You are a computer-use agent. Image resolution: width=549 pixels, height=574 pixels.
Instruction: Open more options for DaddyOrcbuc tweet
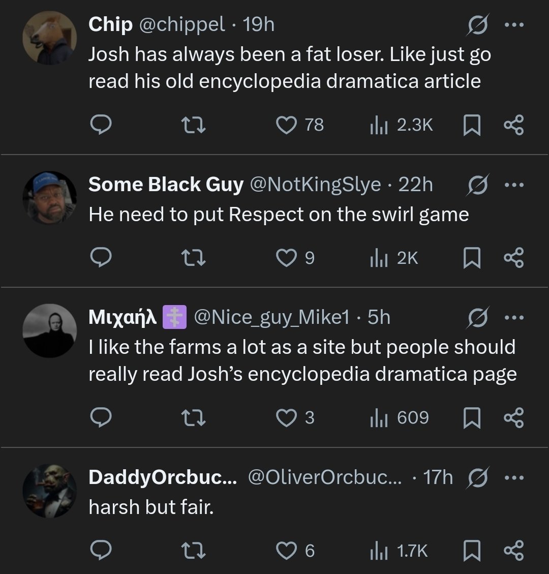[x=514, y=478]
